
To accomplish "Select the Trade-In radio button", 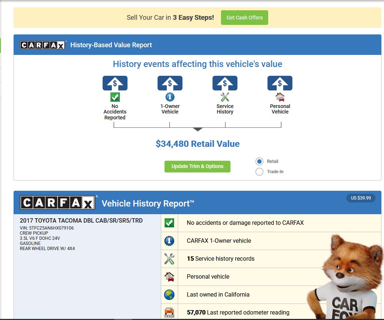I will click(259, 172).
